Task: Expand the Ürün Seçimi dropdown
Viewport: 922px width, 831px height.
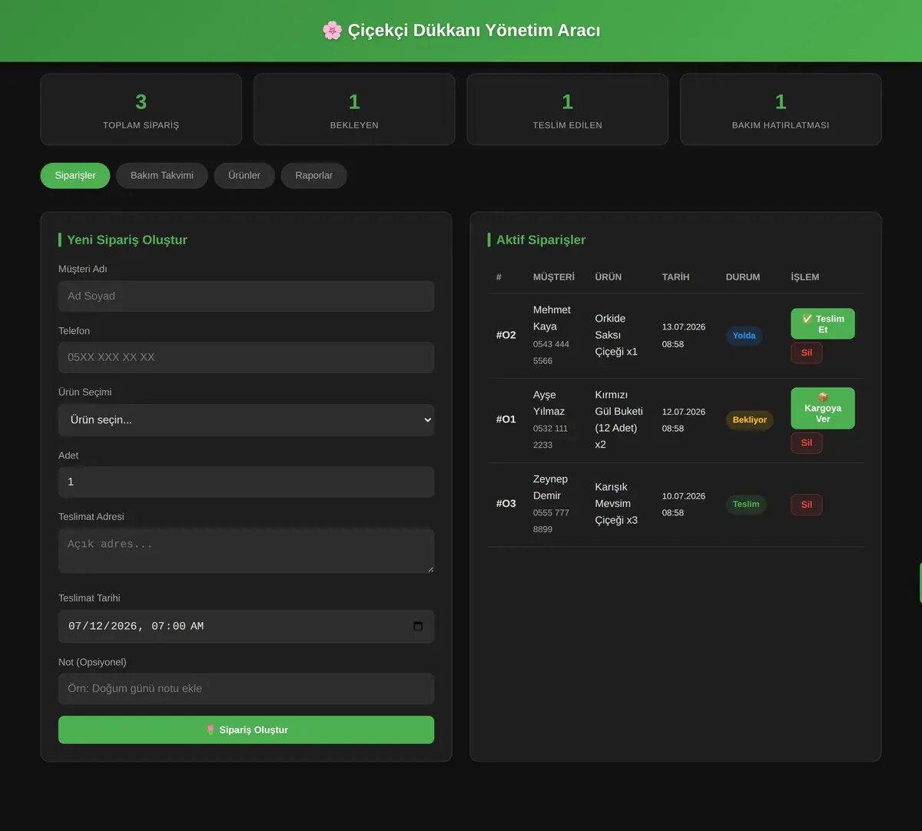Action: [x=246, y=420]
